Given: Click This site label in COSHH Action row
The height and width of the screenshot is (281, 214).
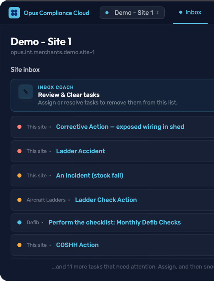Looking at the screenshot, I should click(36, 245).
